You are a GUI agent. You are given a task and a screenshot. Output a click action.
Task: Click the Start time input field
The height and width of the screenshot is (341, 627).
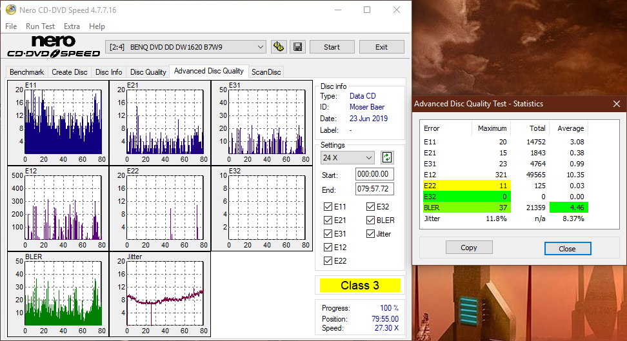click(374, 174)
